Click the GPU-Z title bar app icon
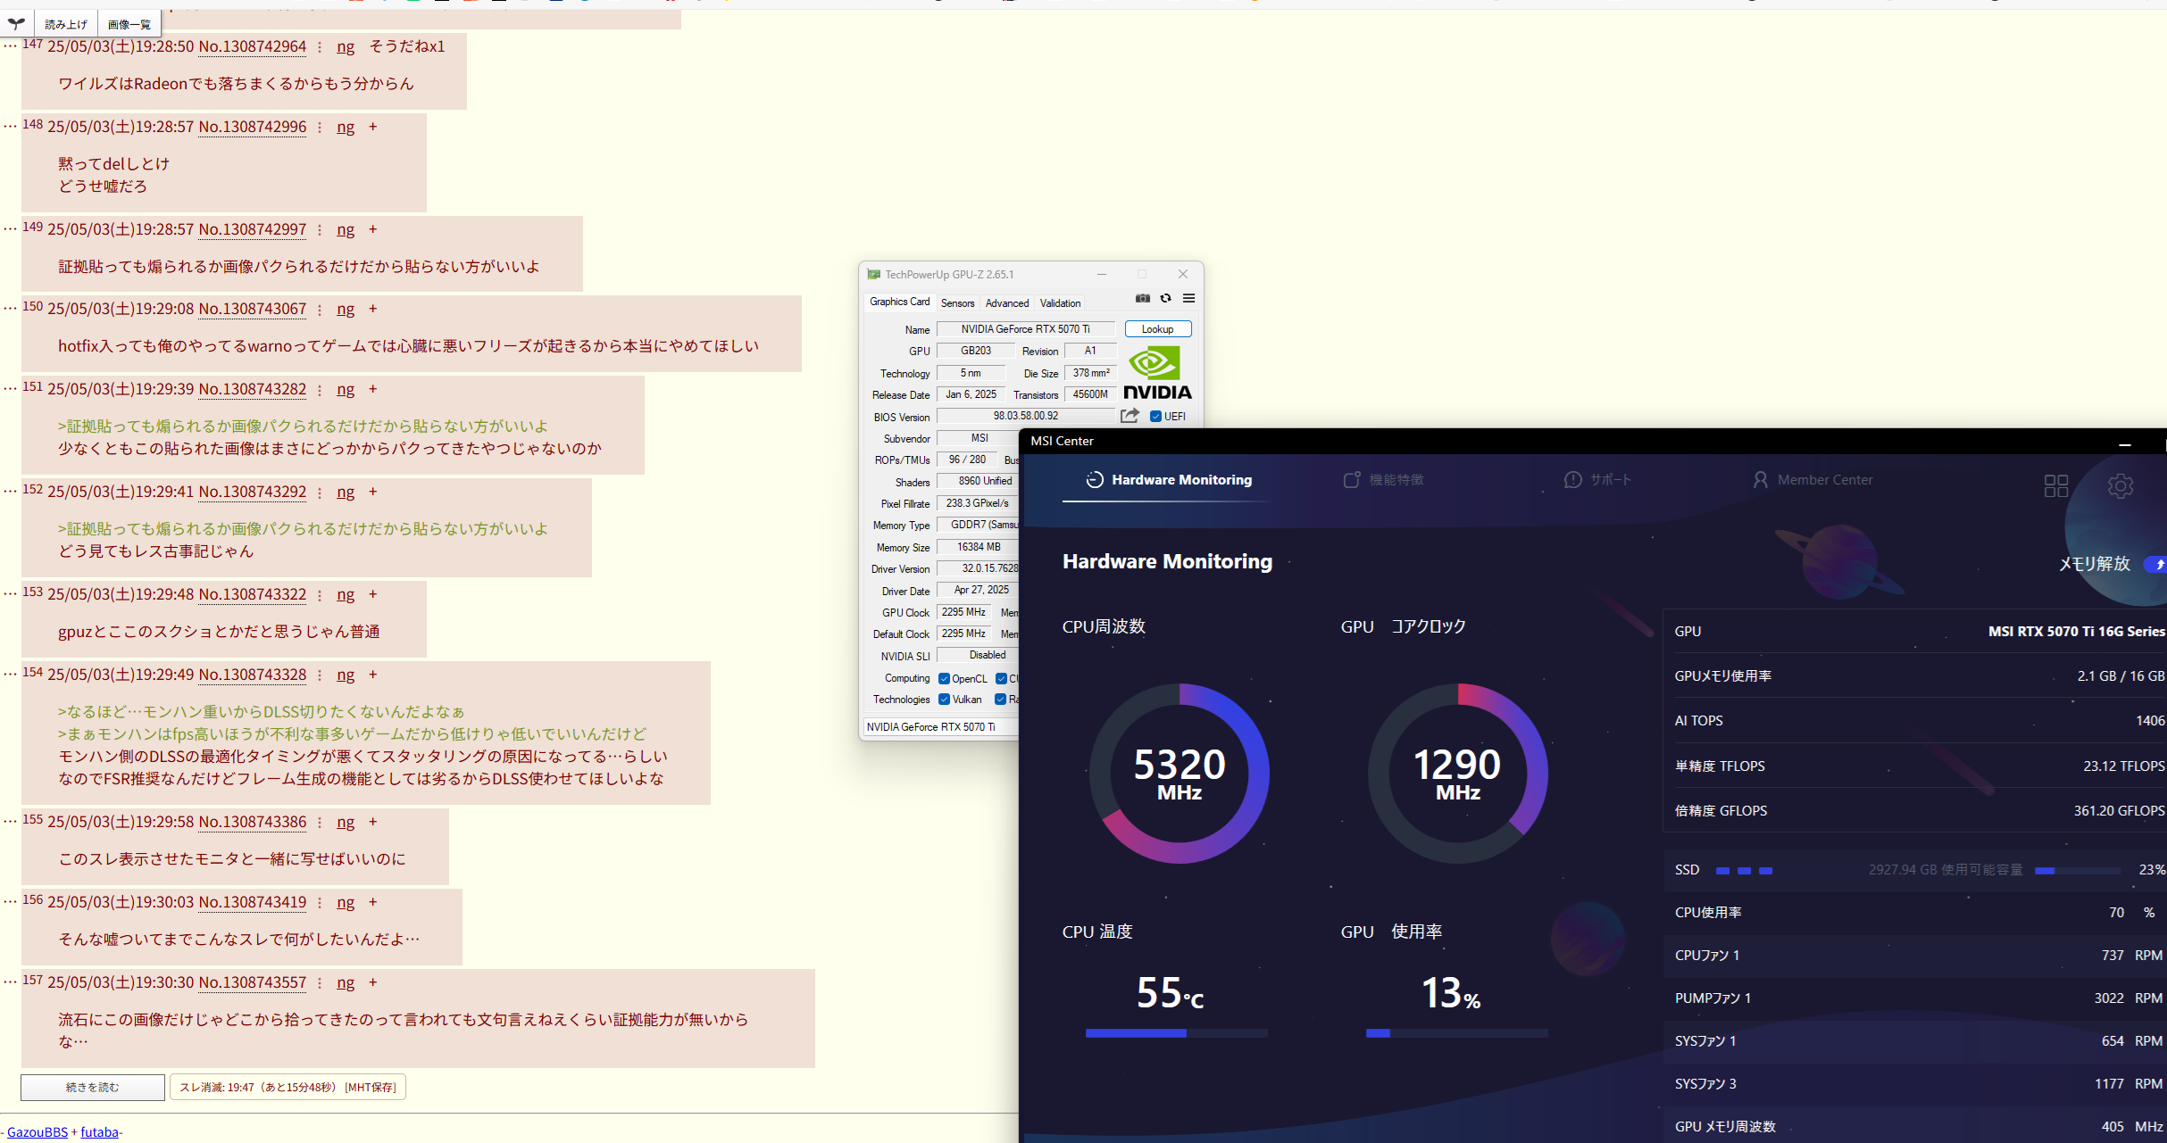Image resolution: width=2167 pixels, height=1143 pixels. (873, 275)
